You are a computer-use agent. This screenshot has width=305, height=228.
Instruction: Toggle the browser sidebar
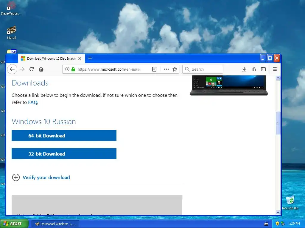click(x=263, y=69)
